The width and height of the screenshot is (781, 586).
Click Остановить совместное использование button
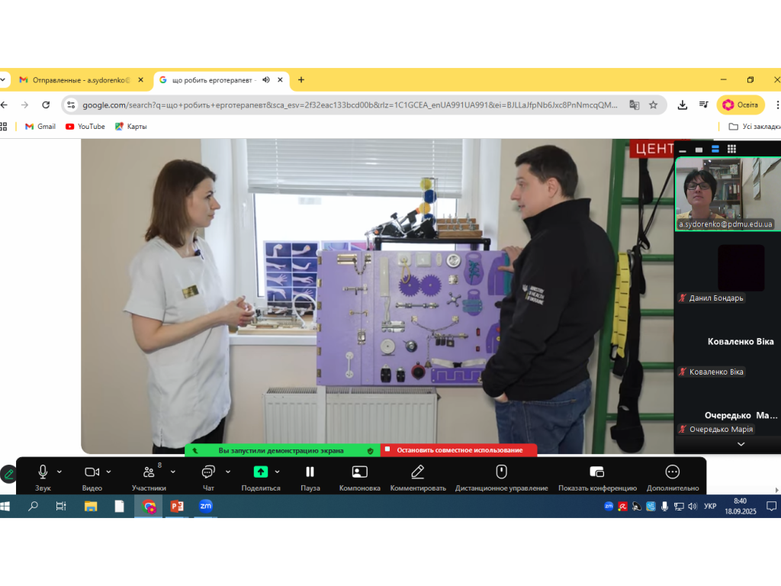coord(459,450)
